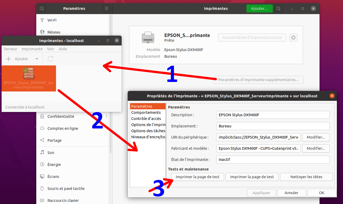Click the Nettoyer les têtes button
The width and height of the screenshot is (343, 204).
coord(306,177)
